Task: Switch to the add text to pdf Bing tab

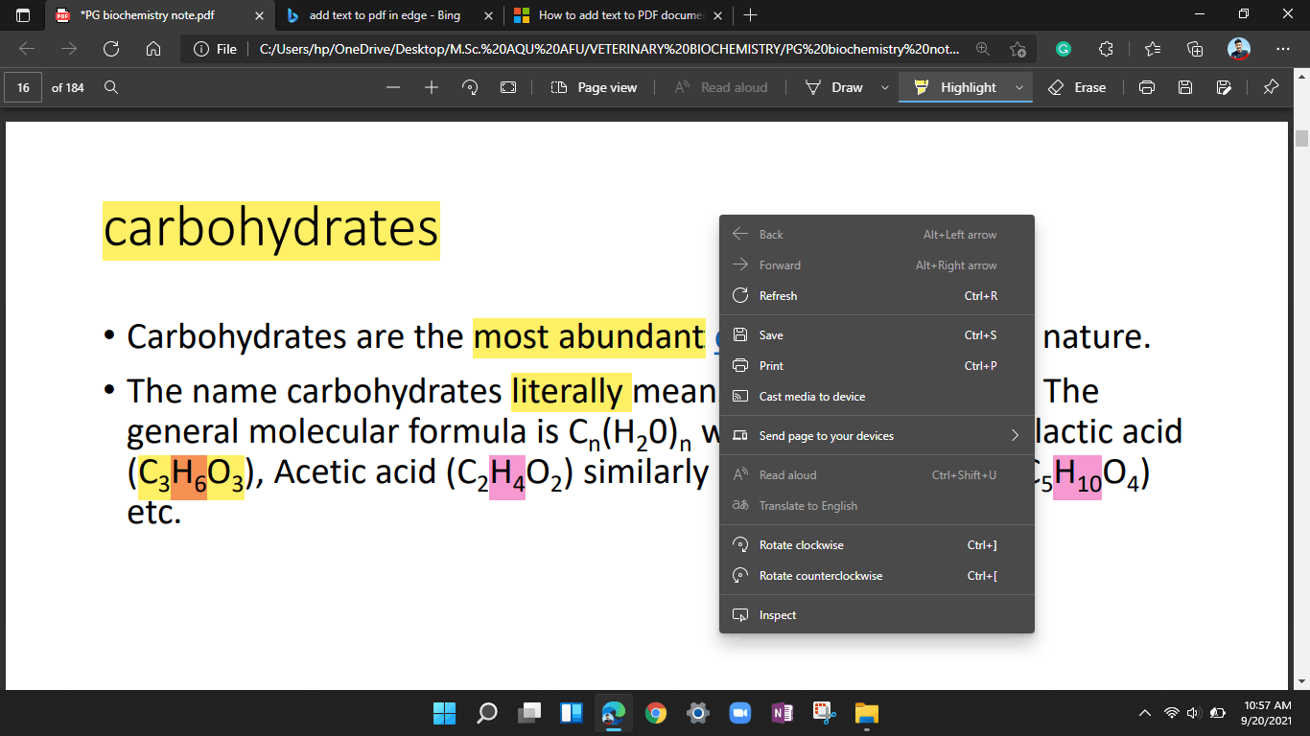Action: coord(384,15)
